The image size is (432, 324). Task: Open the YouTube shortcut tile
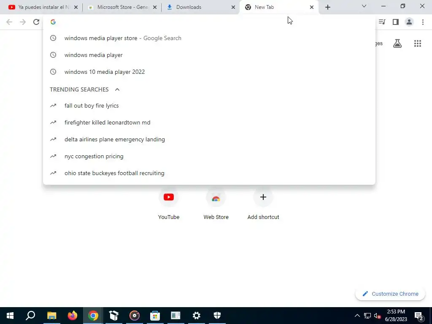(169, 203)
